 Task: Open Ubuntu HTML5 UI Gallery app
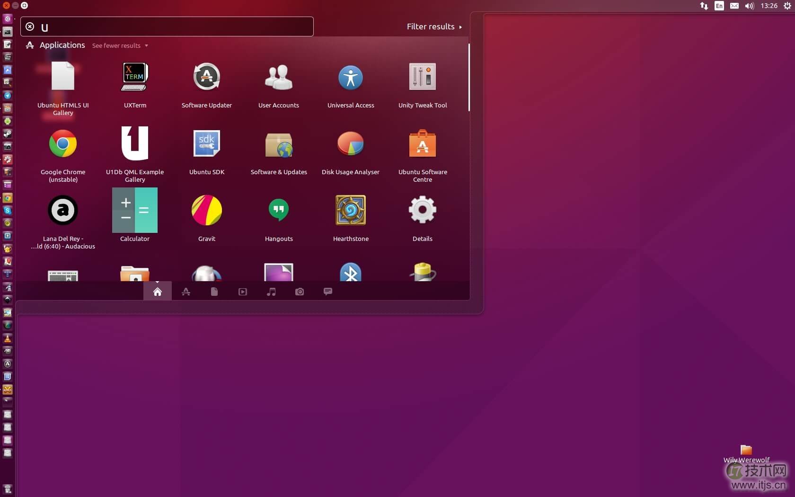(x=63, y=88)
